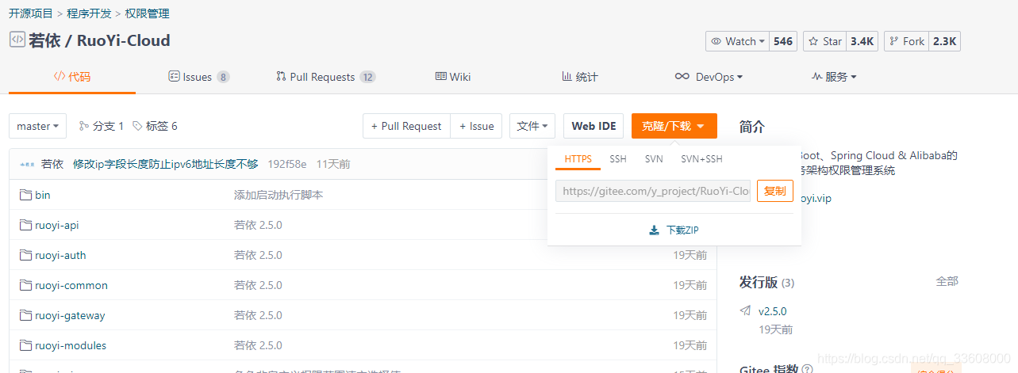Click the ruoyi-api folder icon
Viewport: 1018px width, 373px height.
(x=25, y=225)
